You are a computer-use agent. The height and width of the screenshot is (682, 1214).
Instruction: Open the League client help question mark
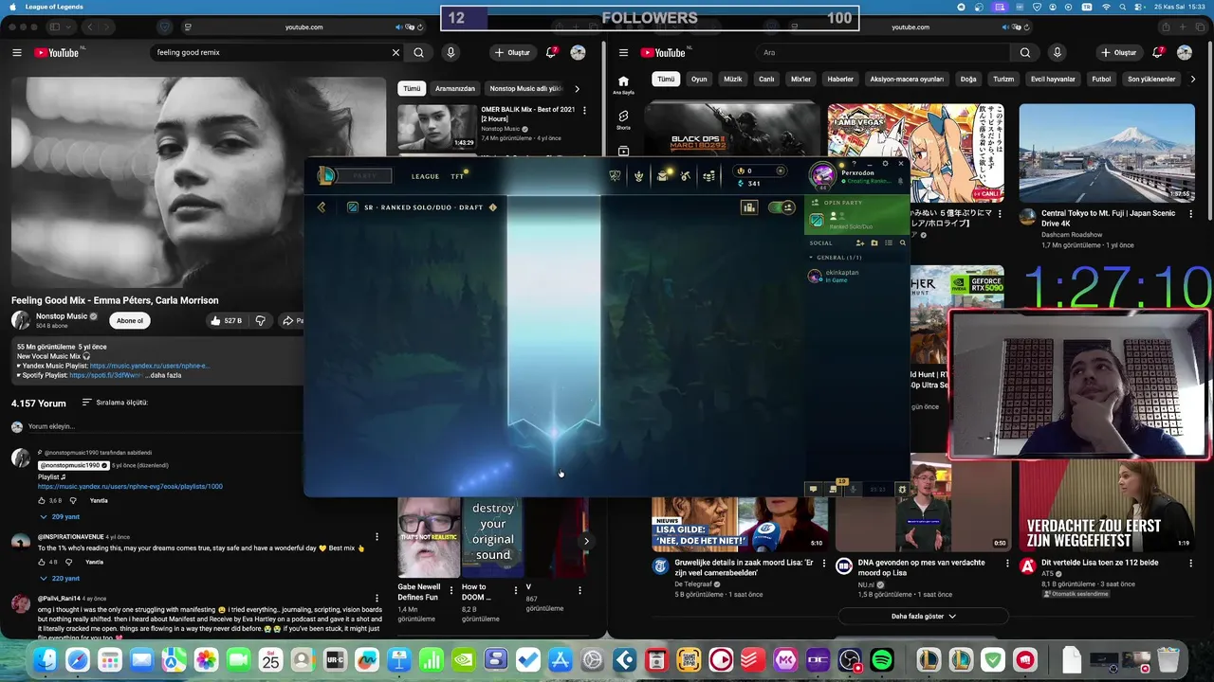pos(855,164)
